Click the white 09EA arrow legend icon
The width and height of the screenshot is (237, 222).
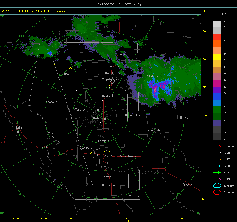(x=217, y=153)
